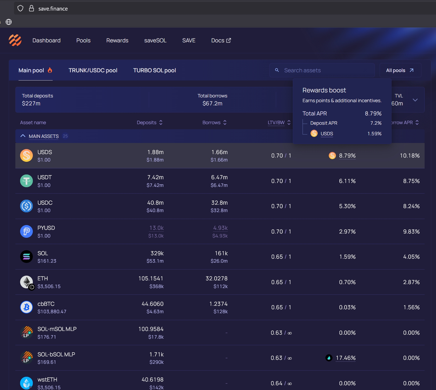Image resolution: width=436 pixels, height=390 pixels.
Task: Click the USDS coin icon in the asset row
Action: 26,156
